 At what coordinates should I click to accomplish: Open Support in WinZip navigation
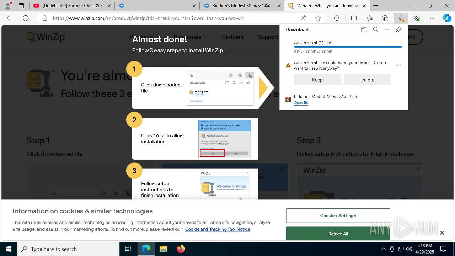(268, 37)
